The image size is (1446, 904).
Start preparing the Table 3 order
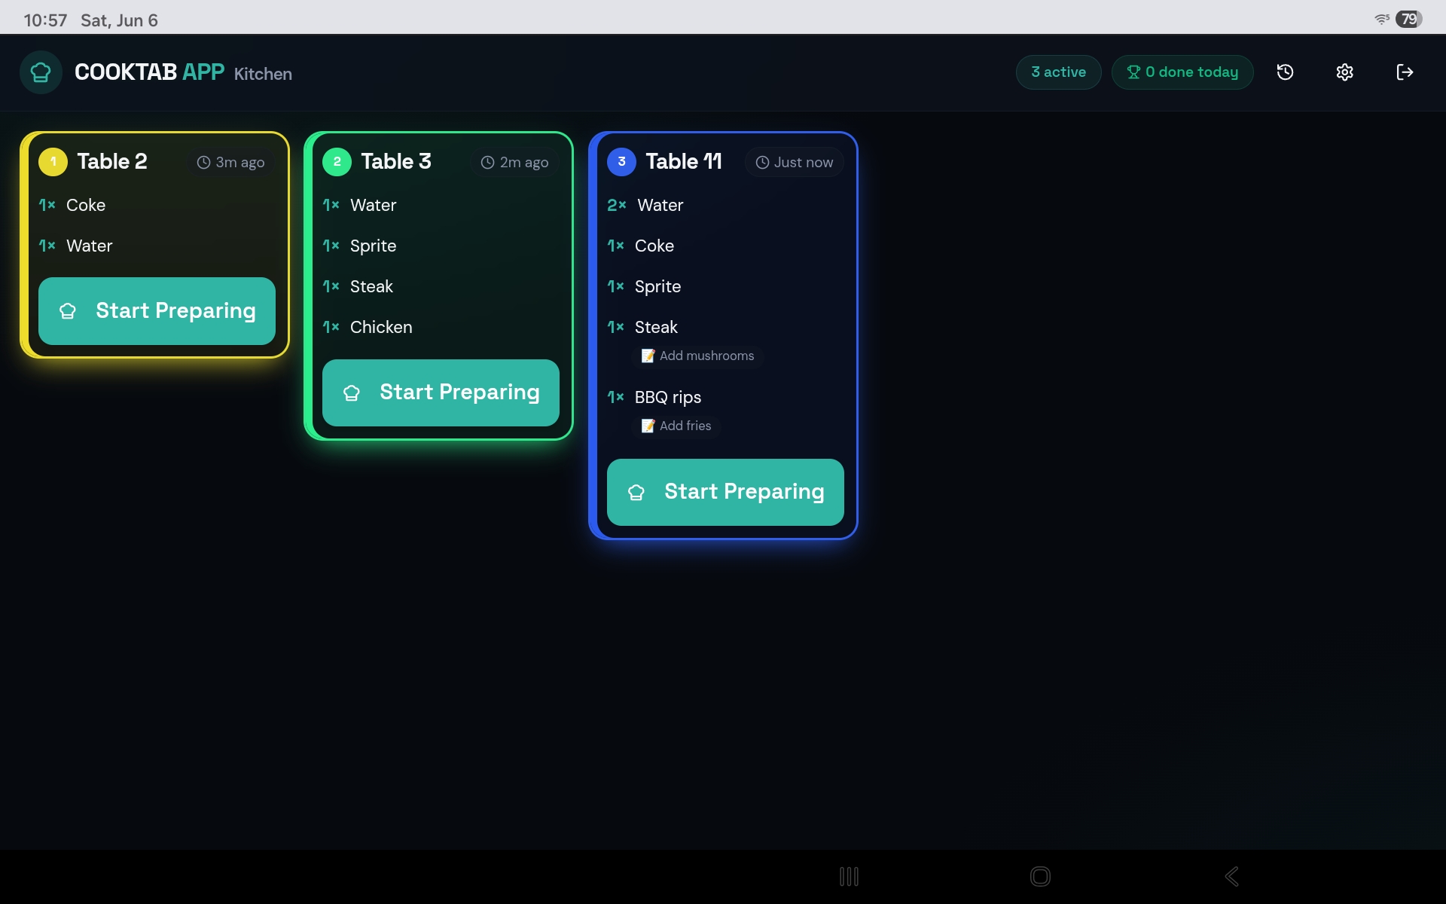441,392
